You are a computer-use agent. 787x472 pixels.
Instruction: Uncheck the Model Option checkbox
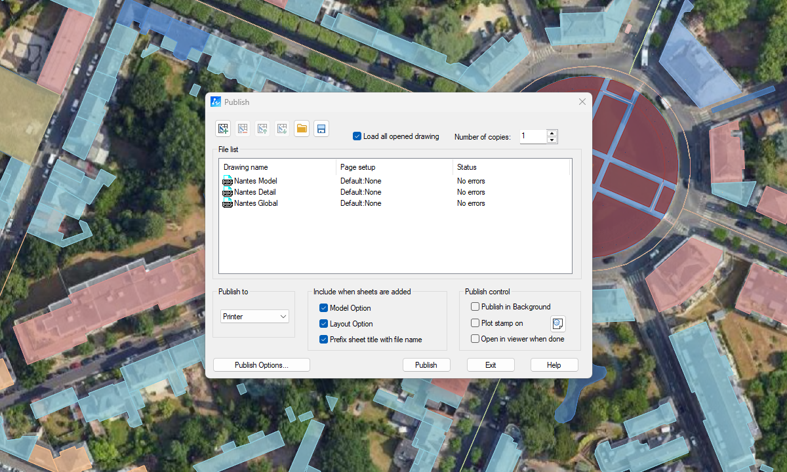click(323, 308)
